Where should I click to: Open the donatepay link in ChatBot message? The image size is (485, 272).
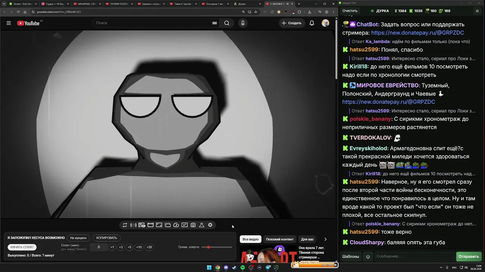click(418, 33)
